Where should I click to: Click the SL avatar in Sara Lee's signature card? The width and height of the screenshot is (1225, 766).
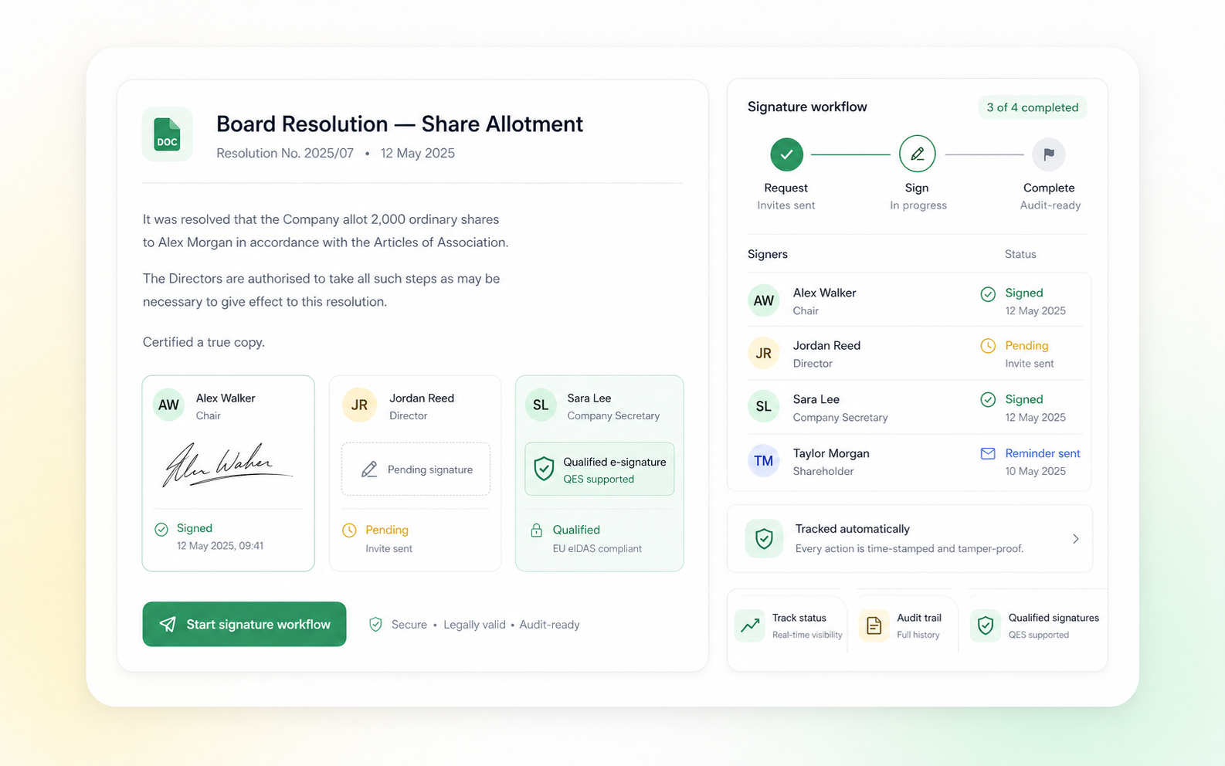[541, 405]
